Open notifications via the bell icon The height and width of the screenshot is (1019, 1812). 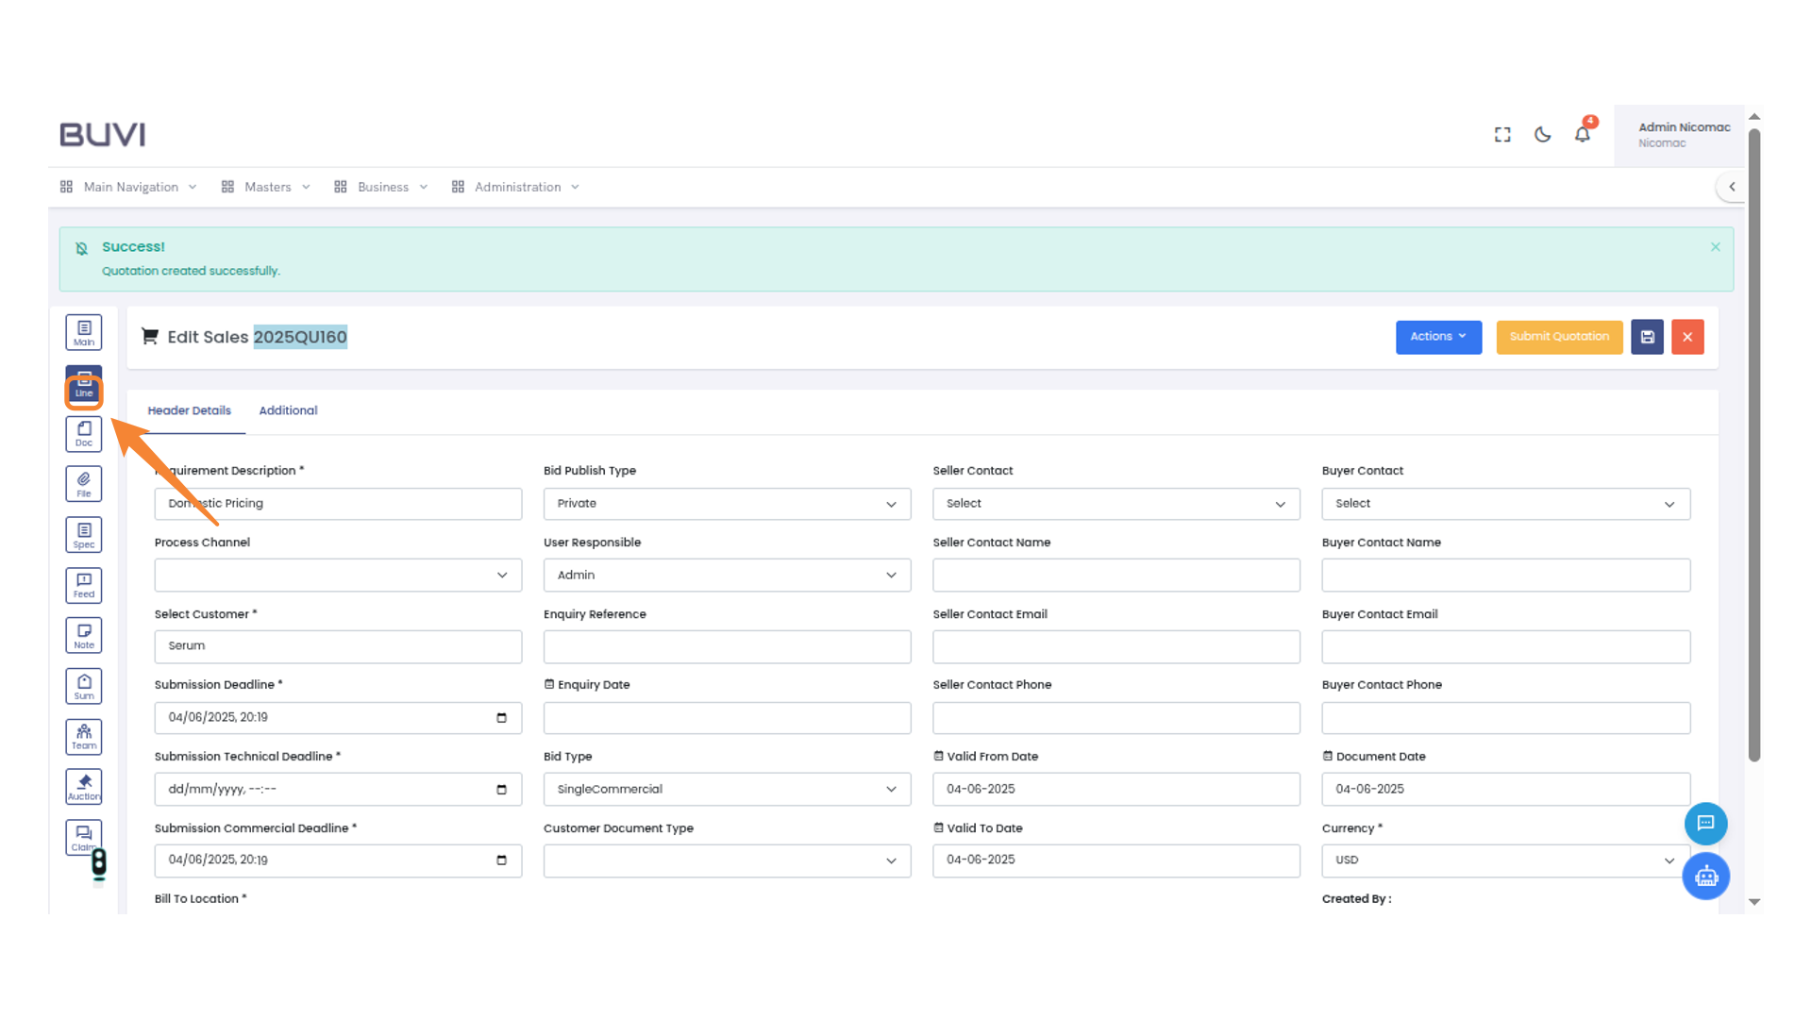[x=1582, y=135]
